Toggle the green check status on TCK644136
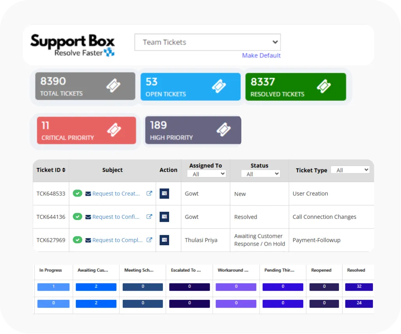 (x=77, y=217)
